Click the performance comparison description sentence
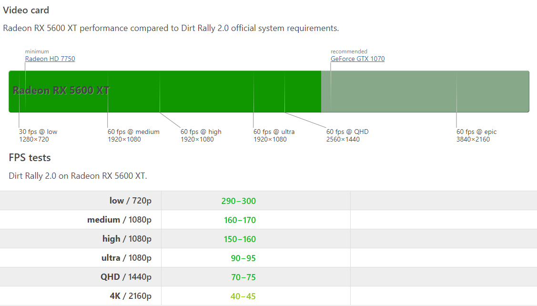This screenshot has height=306, width=537. (171, 29)
